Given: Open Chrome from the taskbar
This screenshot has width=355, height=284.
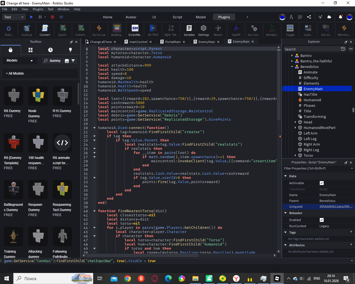Looking at the screenshot, I should pyautogui.click(x=128, y=278).
